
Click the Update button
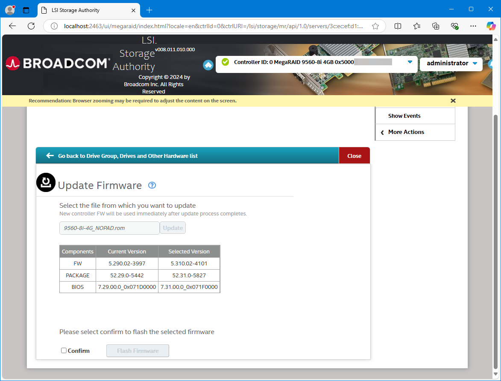[173, 228]
